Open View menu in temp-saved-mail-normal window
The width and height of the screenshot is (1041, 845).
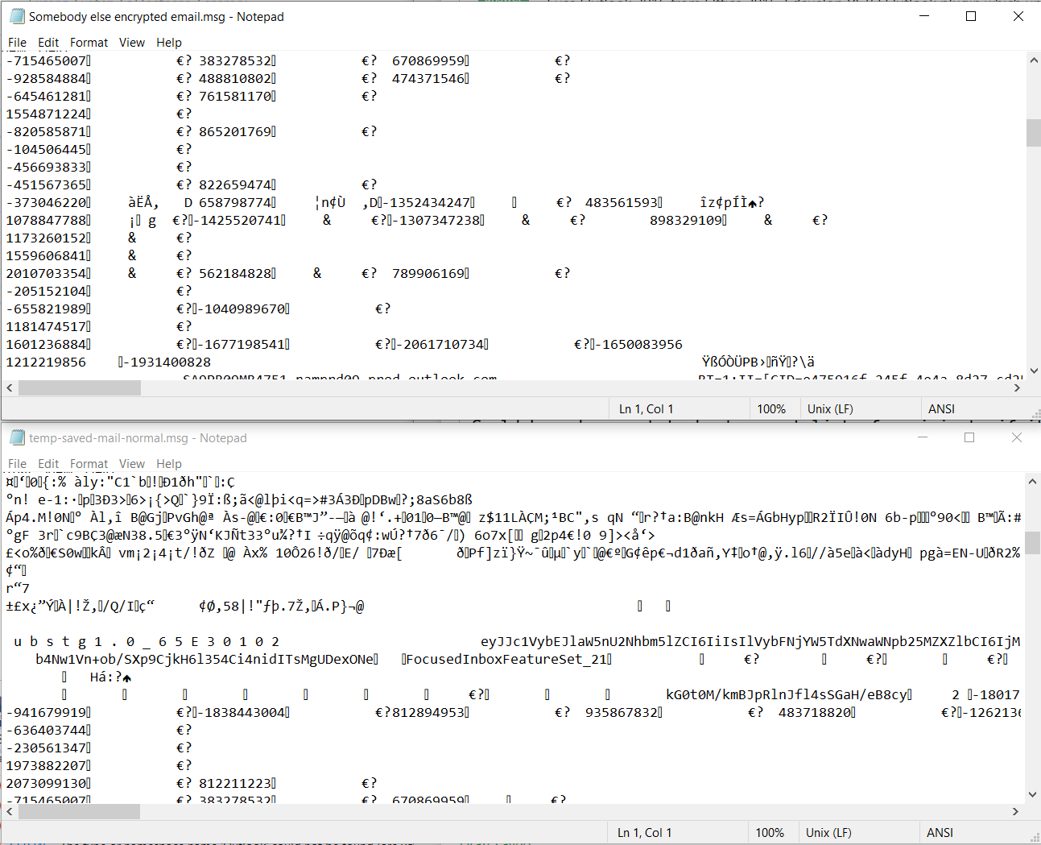[132, 464]
